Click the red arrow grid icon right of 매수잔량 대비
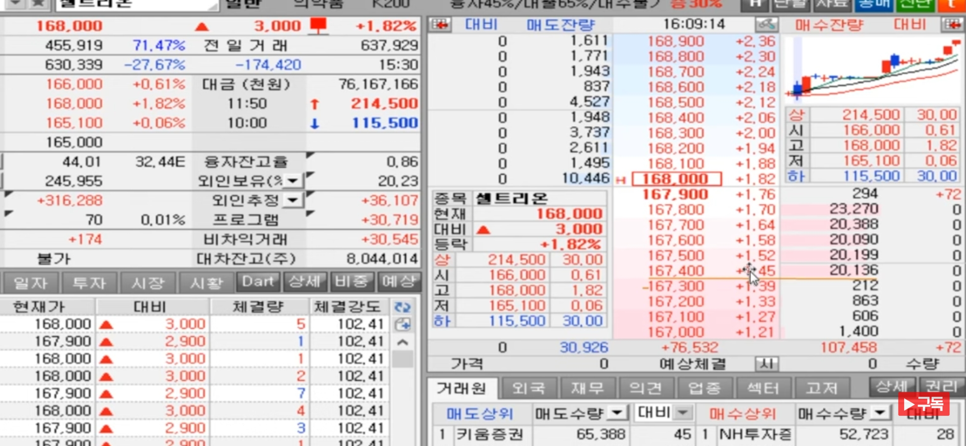 pyautogui.click(x=953, y=25)
